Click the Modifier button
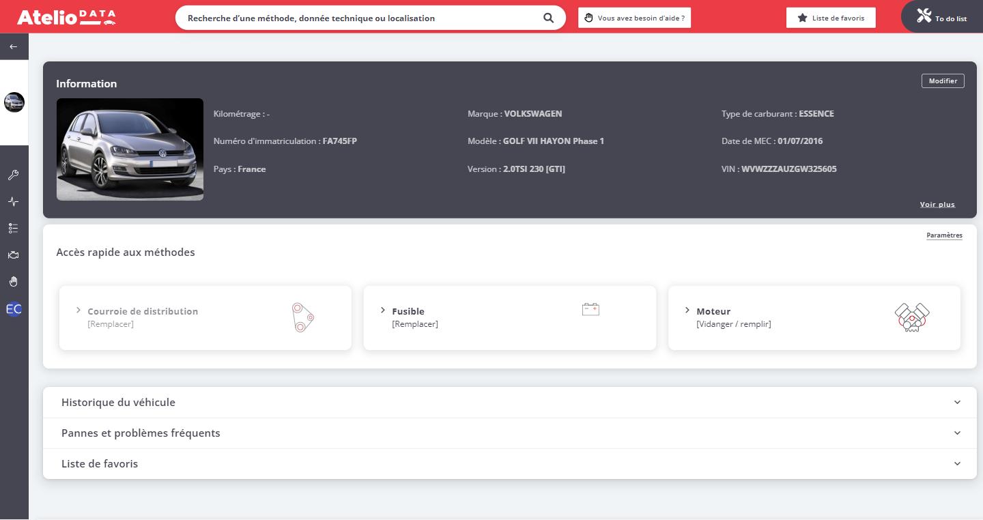Image resolution: width=983 pixels, height=520 pixels. (943, 81)
